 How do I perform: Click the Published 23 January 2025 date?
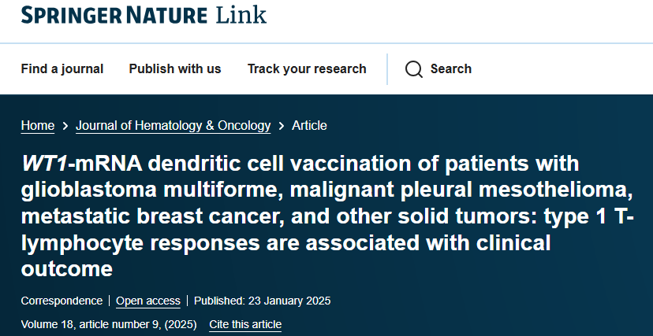(x=263, y=301)
